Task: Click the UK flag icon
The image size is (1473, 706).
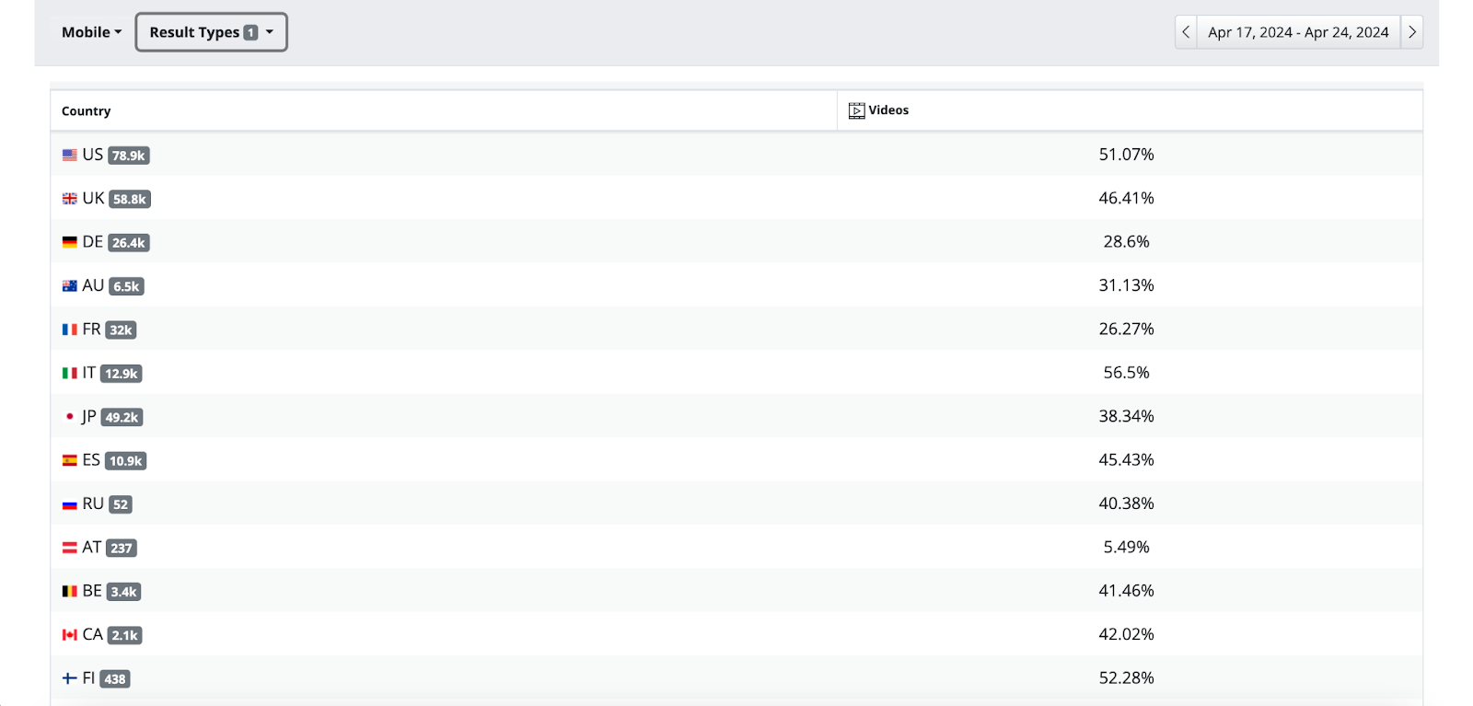Action: tap(70, 199)
